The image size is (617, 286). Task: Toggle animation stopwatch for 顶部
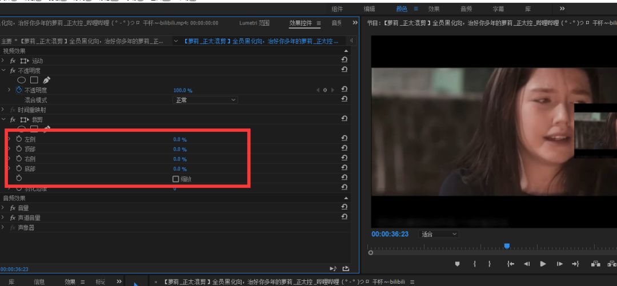tap(19, 148)
